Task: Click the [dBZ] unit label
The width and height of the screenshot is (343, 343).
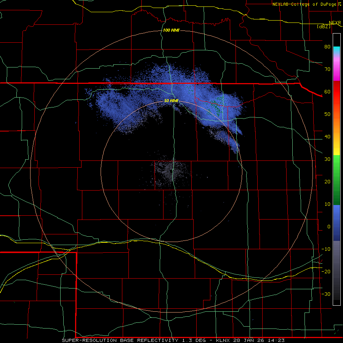Action: 324,26
